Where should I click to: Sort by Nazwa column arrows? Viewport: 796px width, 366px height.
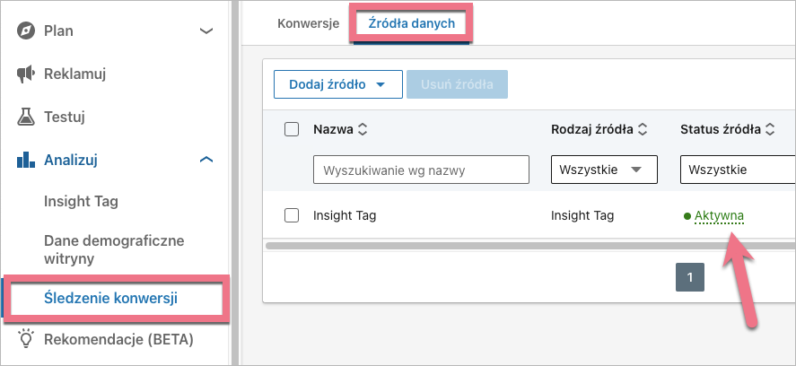click(x=363, y=130)
